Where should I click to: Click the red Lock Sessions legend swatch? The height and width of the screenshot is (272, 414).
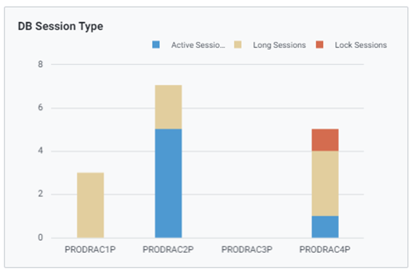click(x=320, y=45)
